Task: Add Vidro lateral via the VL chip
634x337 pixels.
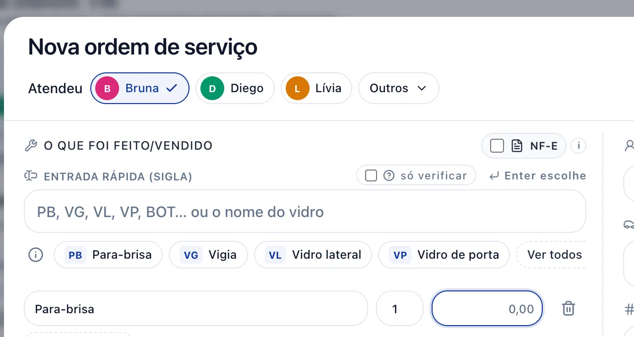Action: point(313,255)
